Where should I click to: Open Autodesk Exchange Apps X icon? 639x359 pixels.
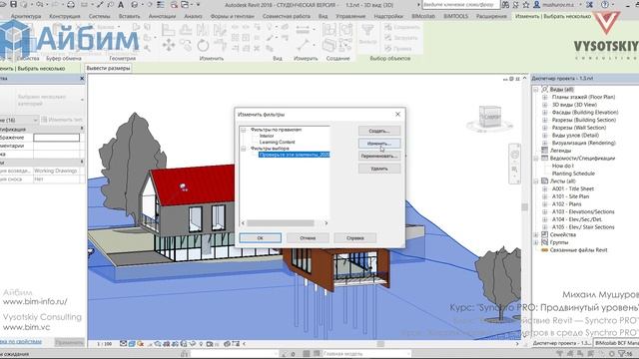coord(590,5)
